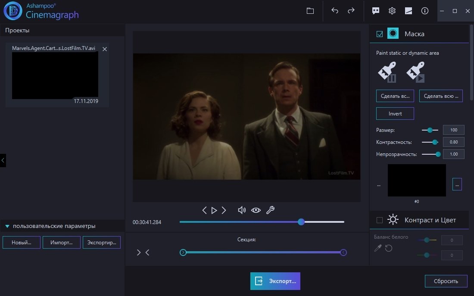474x296 pixels.
Task: Click the Проекты panel header
Action: tap(62, 30)
